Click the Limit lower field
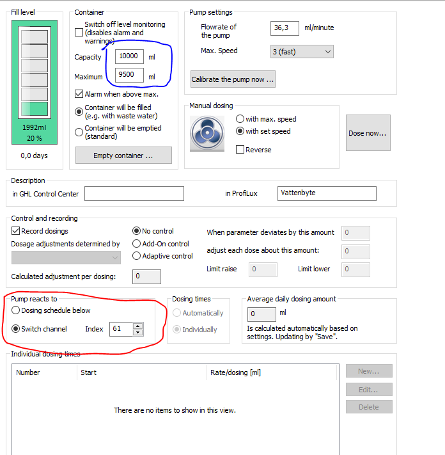The height and width of the screenshot is (455, 445). [x=355, y=269]
